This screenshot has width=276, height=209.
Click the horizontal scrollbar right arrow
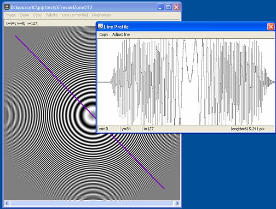(x=177, y=203)
